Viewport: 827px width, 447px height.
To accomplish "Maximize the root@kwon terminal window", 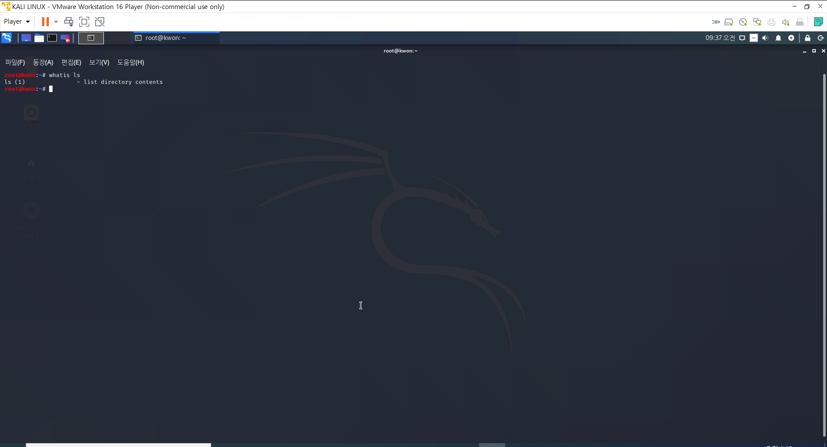I will click(814, 51).
